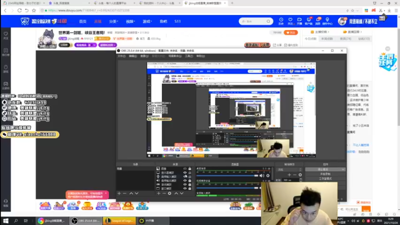This screenshot has width=400, height=225.
Task: Open S11 link in Douyu navigation
Action: pyautogui.click(x=177, y=21)
